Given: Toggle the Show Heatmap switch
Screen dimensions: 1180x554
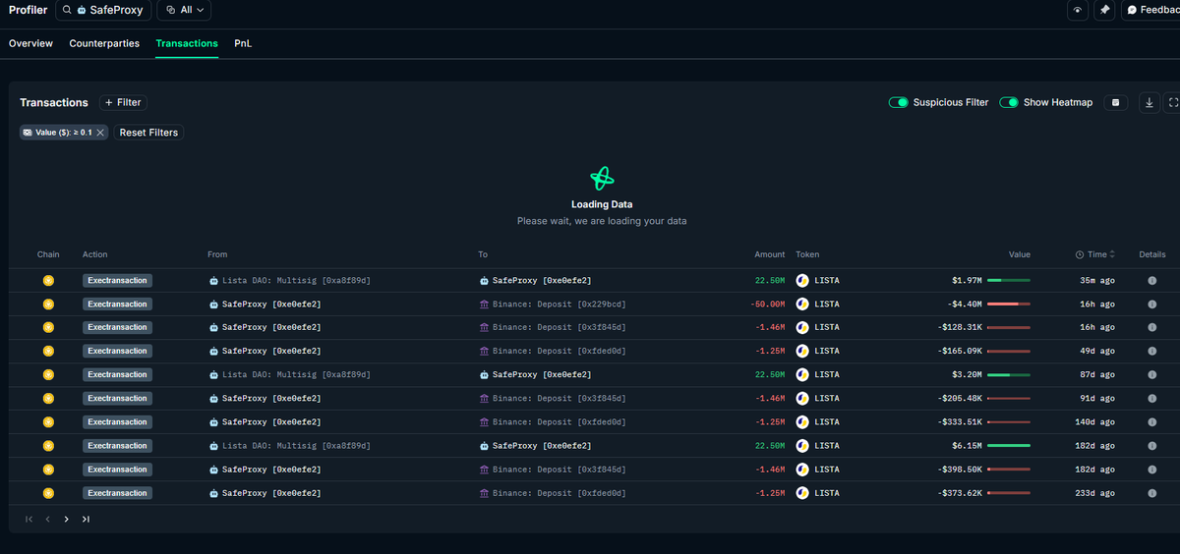Looking at the screenshot, I should pos(1009,102).
